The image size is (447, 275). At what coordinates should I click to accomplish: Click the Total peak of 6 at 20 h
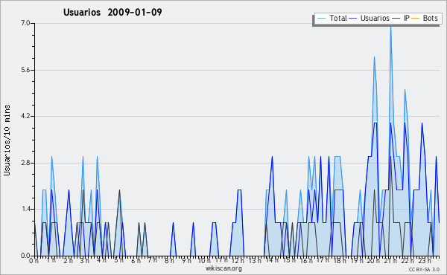pyautogui.click(x=374, y=57)
